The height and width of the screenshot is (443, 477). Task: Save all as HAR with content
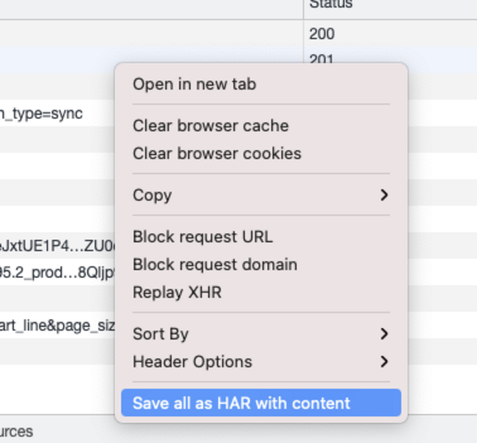(x=261, y=403)
